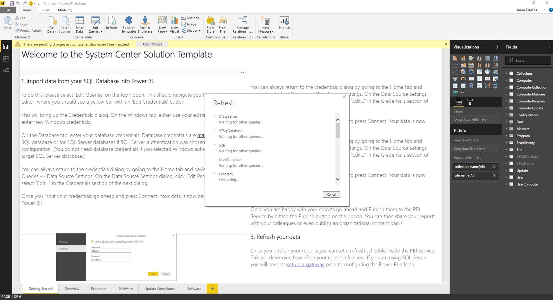Switch to the Modeling ribbon tab
553x300 pixels.
coord(65,10)
